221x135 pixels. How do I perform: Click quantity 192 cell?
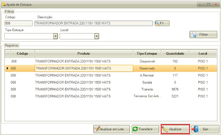tap(175, 61)
